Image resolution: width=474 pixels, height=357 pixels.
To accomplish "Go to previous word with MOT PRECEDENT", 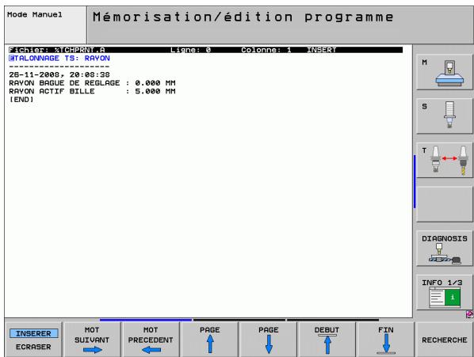I will 151,340.
